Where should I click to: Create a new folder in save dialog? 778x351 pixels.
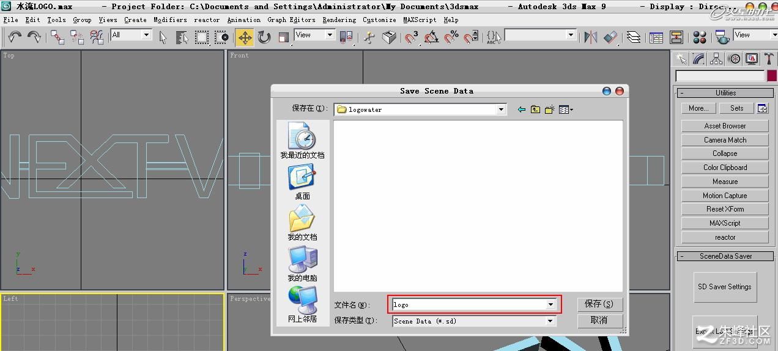pyautogui.click(x=550, y=109)
